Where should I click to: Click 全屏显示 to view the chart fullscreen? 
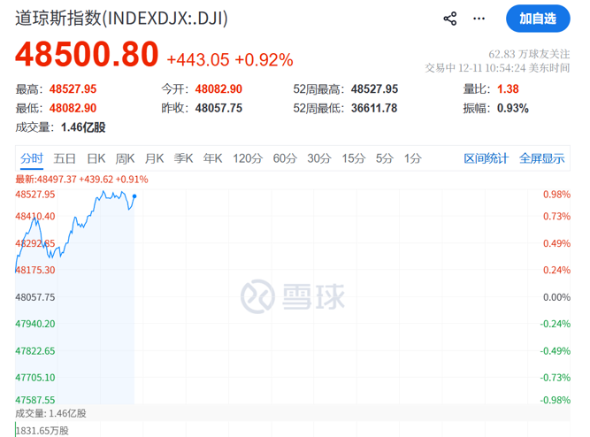coord(541,158)
